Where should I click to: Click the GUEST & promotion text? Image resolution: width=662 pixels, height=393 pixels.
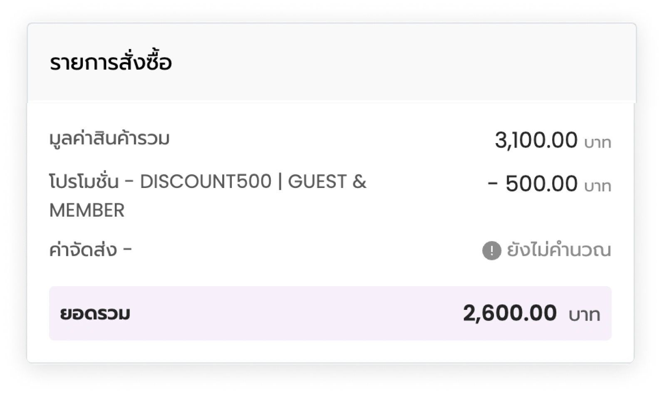327,182
